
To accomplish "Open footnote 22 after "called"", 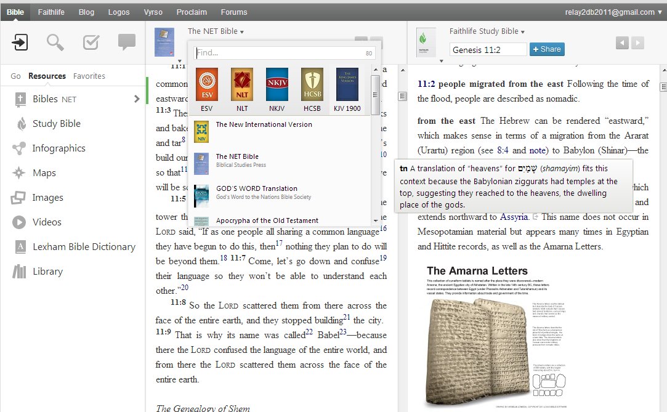I will point(309,332).
